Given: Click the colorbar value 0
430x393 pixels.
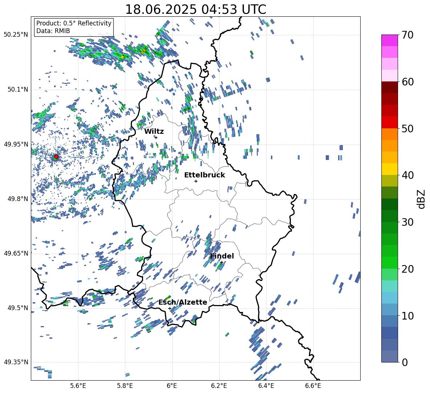Looking at the screenshot, I should [x=405, y=362].
